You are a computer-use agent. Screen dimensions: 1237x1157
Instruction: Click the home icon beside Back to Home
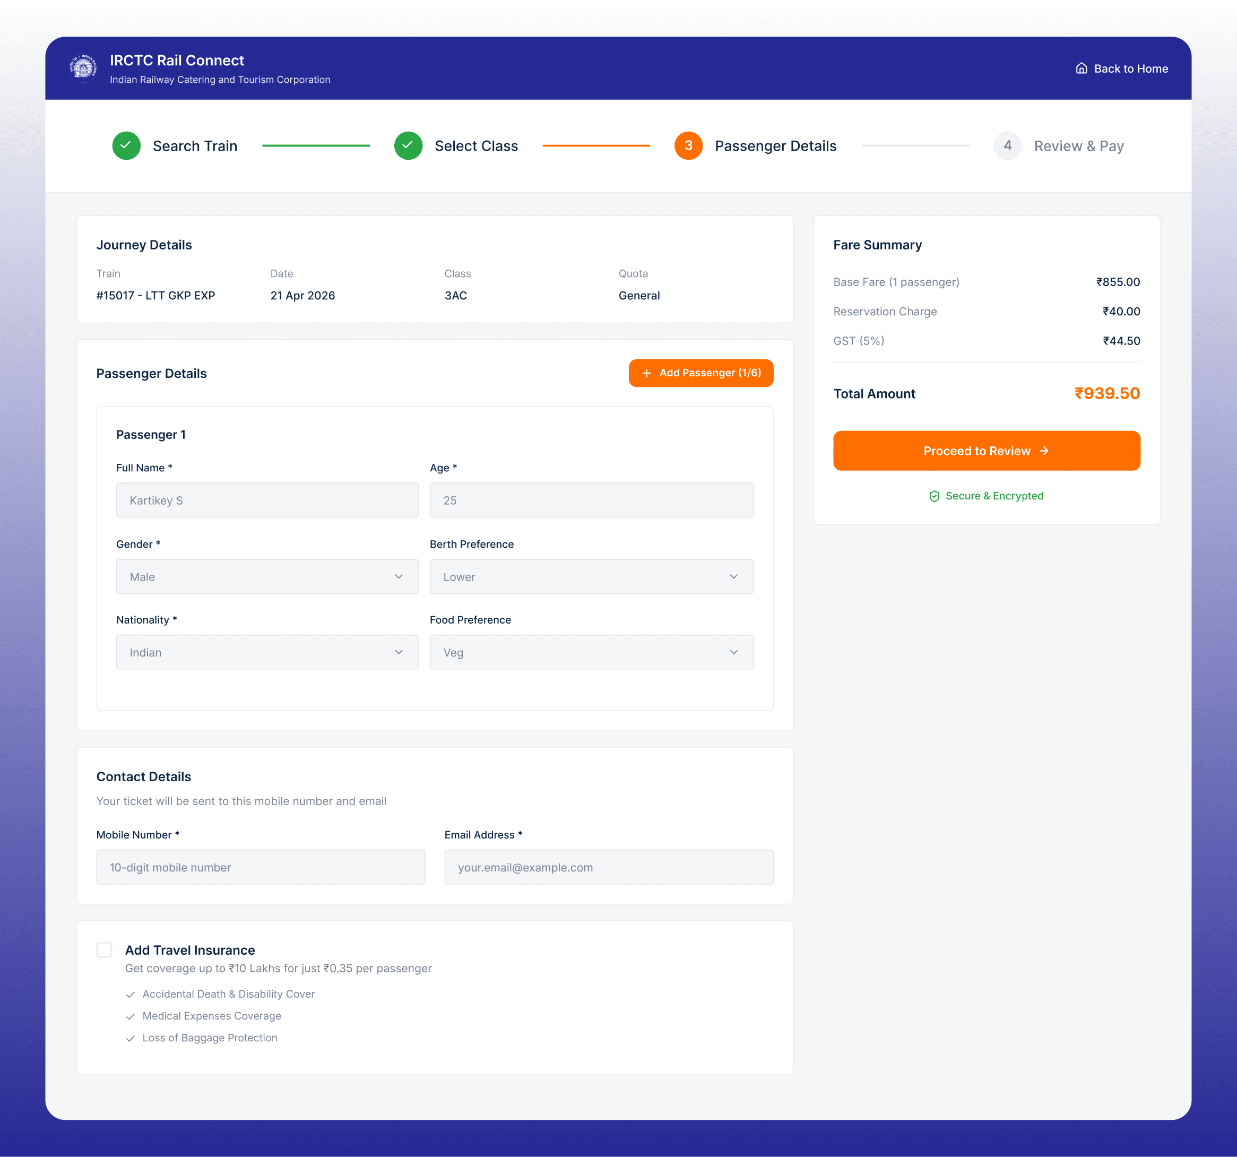(1082, 68)
